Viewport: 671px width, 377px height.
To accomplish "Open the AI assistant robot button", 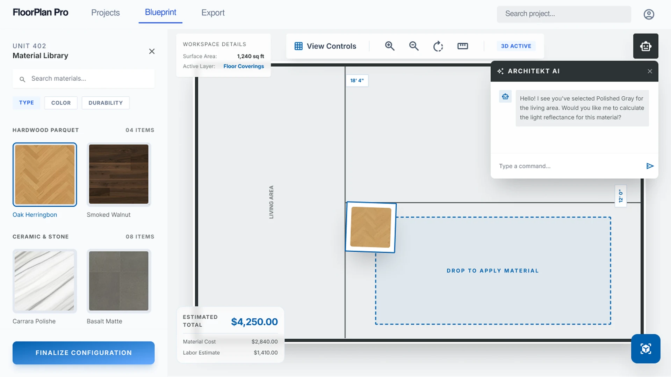I will tap(645, 46).
